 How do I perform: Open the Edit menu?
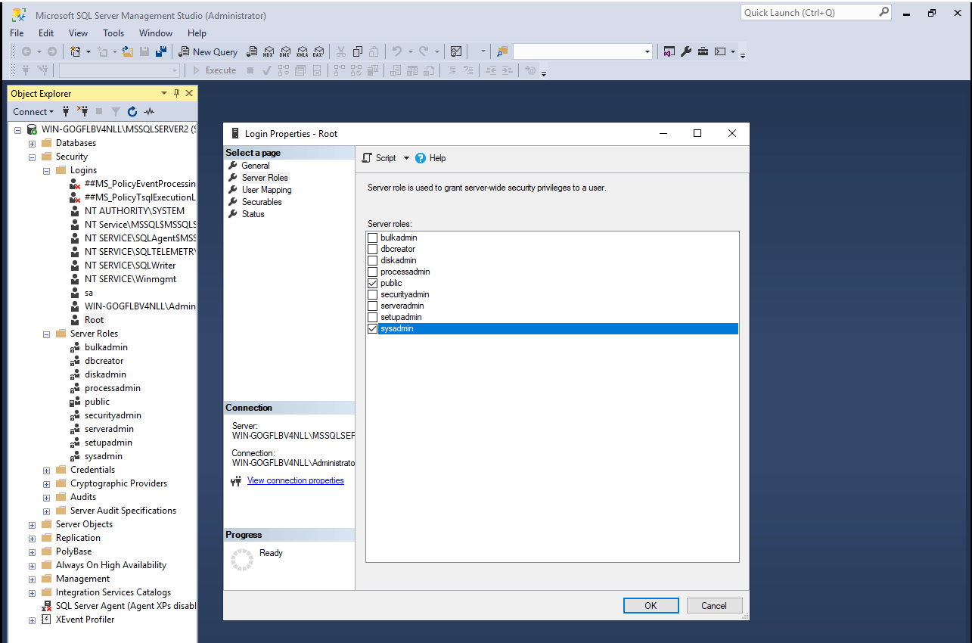(x=46, y=33)
